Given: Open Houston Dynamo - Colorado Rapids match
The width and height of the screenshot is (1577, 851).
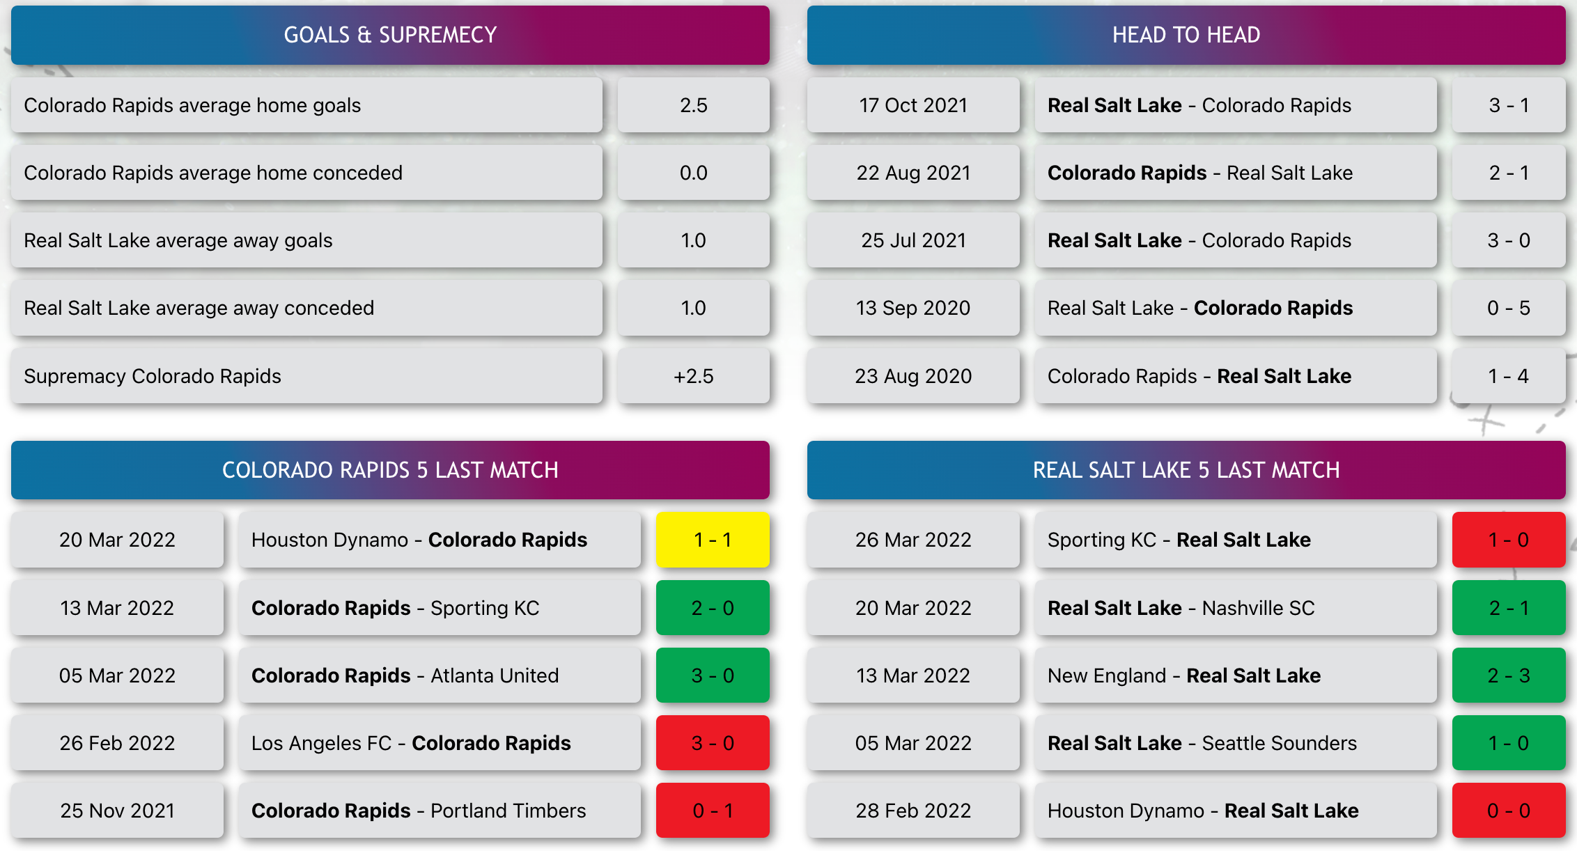Looking at the screenshot, I should (x=440, y=540).
